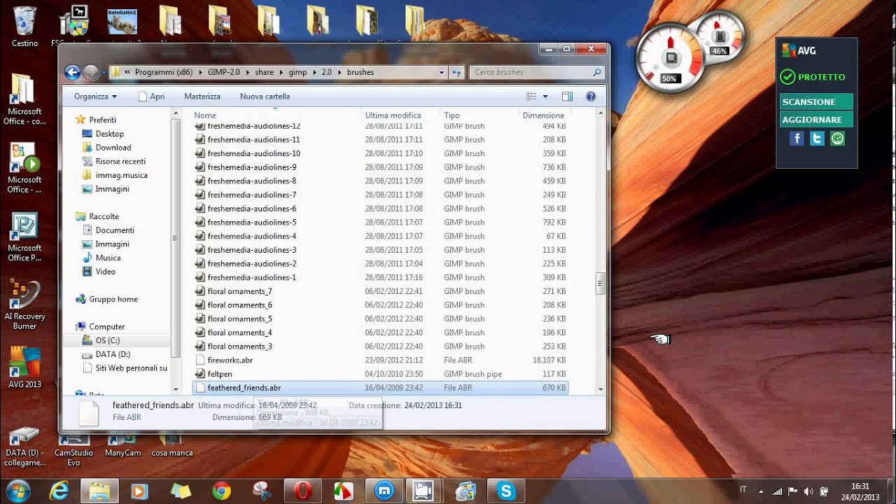Click the change view icon
Screen dimensions: 896x504
(x=531, y=97)
